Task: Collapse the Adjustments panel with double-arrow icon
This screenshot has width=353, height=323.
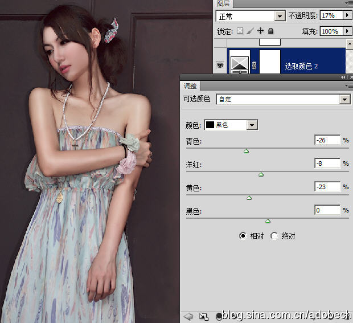Action: pos(343,77)
